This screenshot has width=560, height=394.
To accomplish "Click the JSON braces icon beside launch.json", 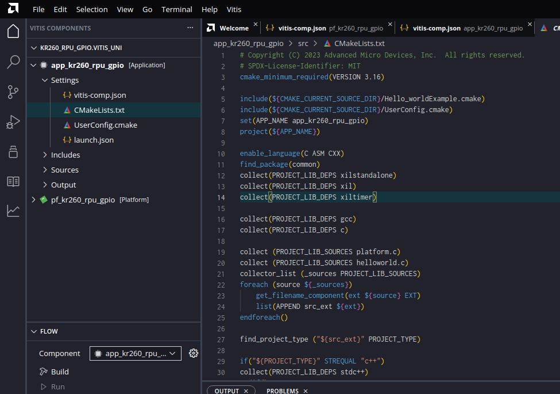I will point(67,140).
